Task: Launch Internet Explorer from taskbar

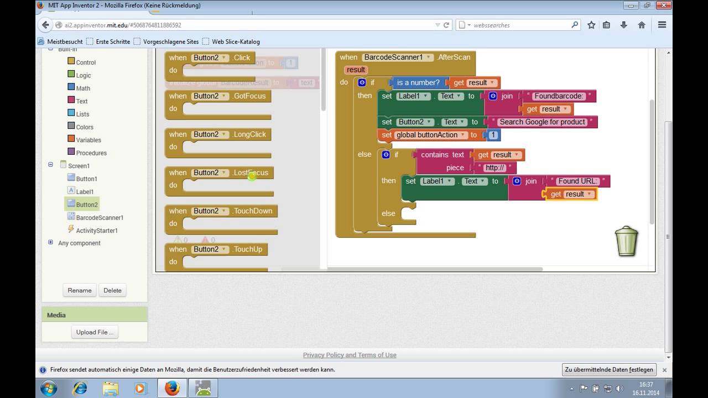Action: 80,388
